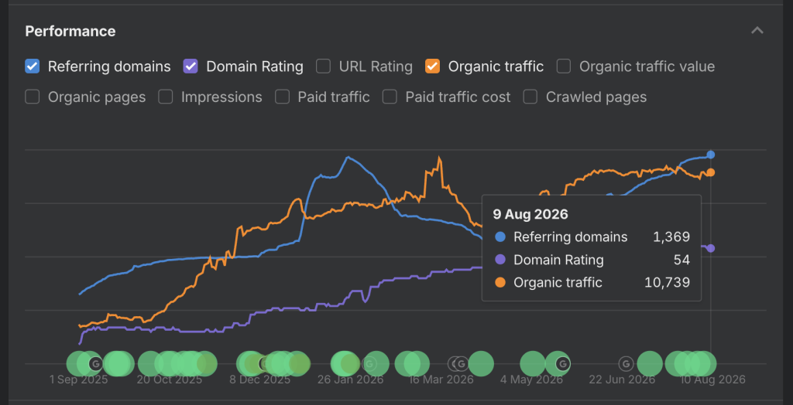
Task: Click the Domain Rating value 54 in the tooltip
Action: point(682,260)
